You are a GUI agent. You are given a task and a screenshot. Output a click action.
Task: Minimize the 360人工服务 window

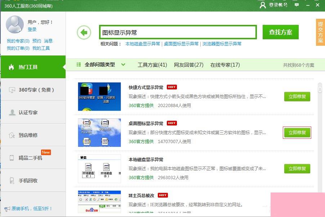pyautogui.click(x=308, y=5)
